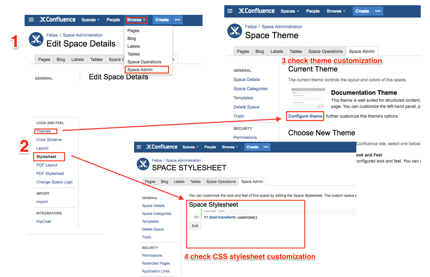
Task: Expand Spaces dropdown in Space Stylesheet window
Action: [190, 147]
